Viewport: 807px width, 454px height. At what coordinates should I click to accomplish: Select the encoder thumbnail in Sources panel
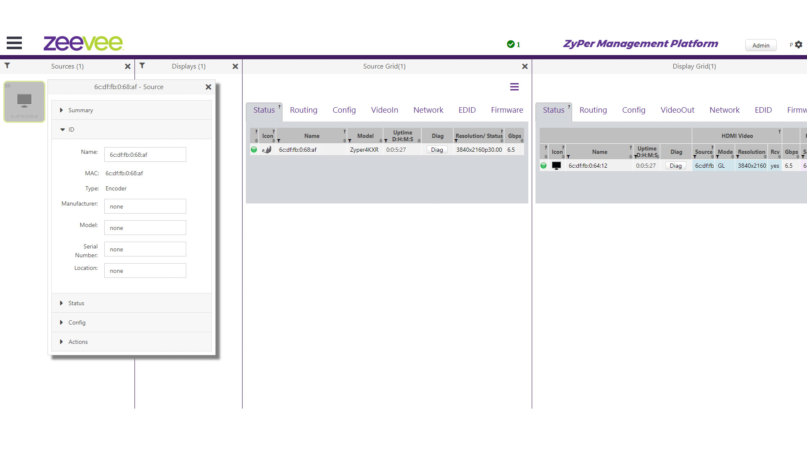point(24,101)
